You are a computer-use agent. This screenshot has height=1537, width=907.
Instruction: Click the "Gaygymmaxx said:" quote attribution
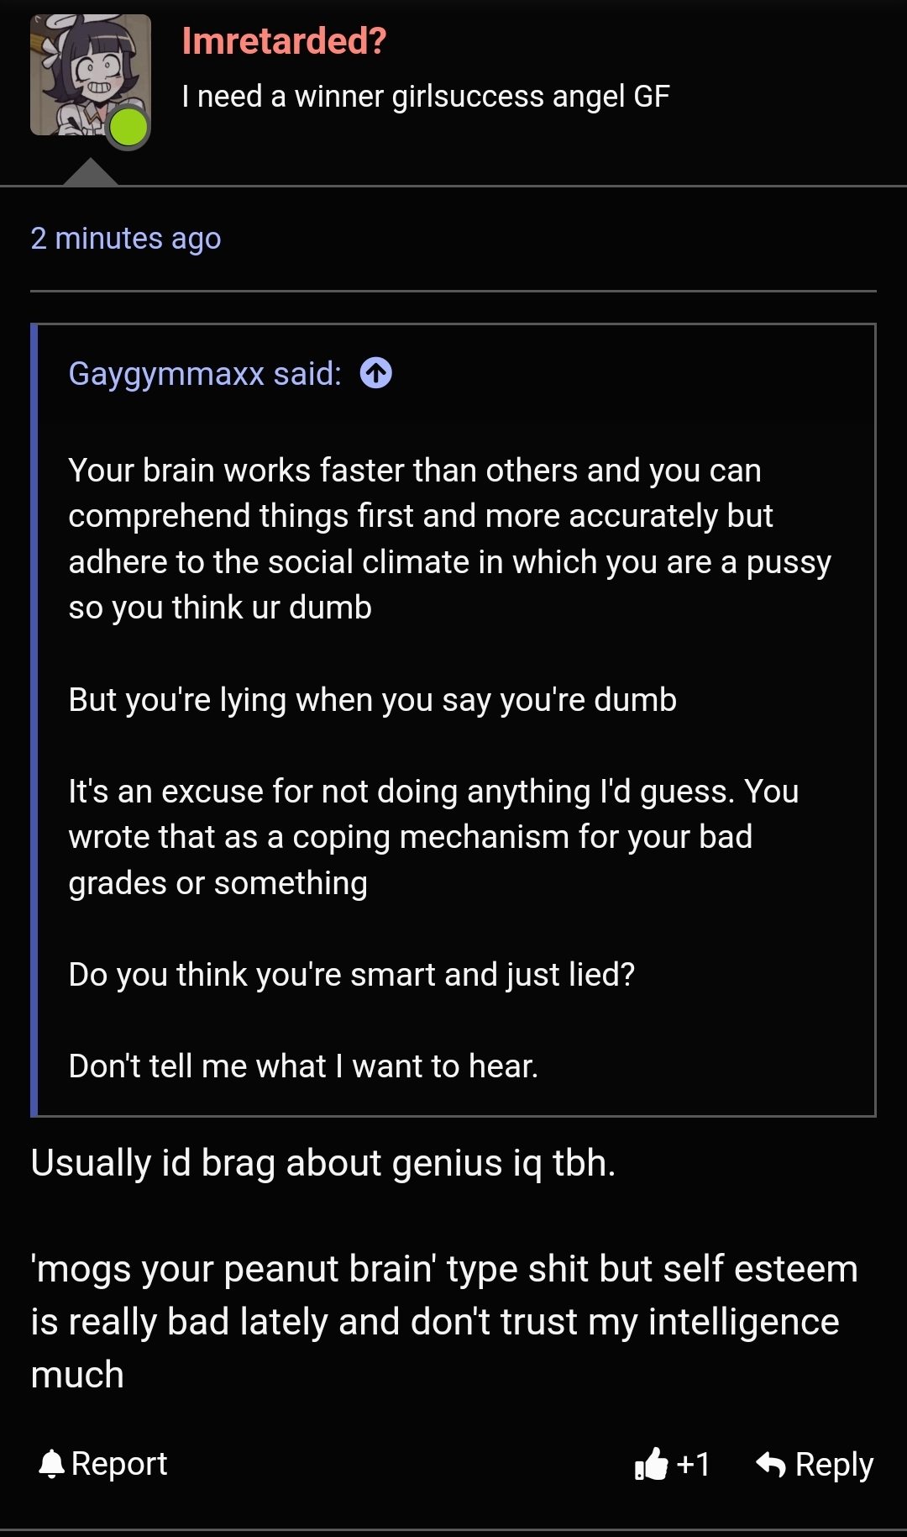[205, 374]
